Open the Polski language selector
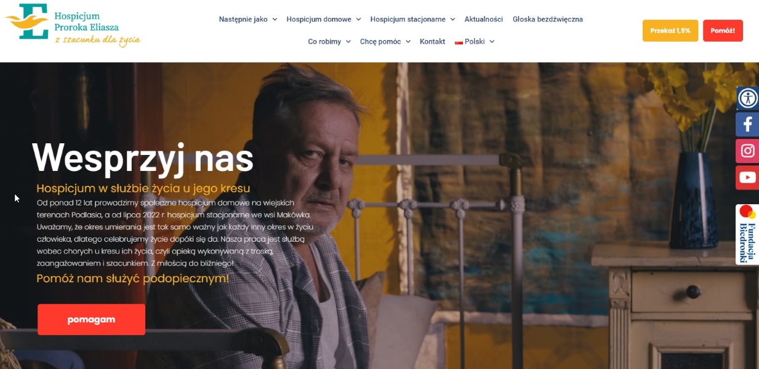The image size is (759, 369). tap(475, 41)
